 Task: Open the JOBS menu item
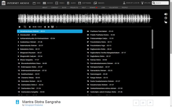pos(103,8)
